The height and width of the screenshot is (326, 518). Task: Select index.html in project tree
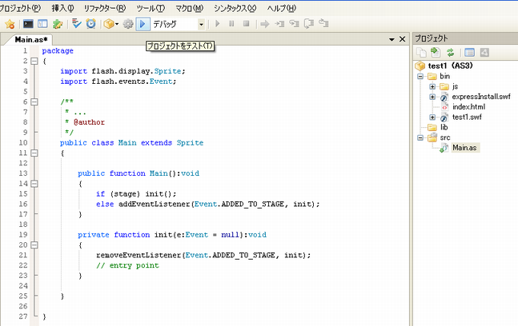point(469,107)
